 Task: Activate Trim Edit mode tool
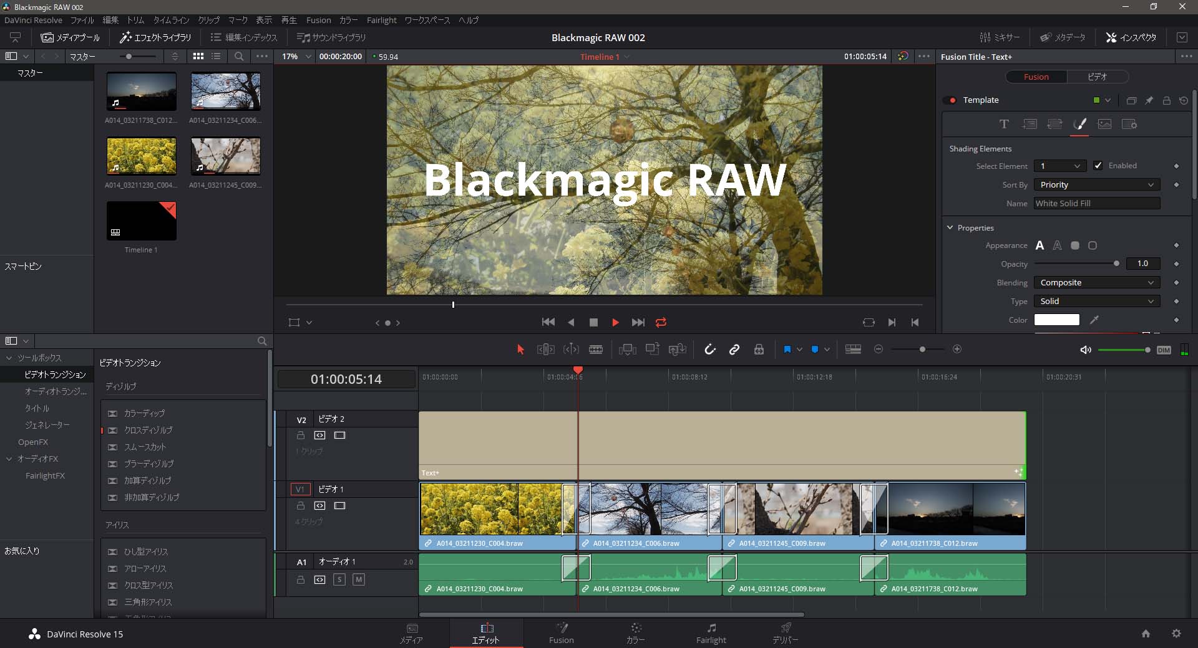(x=546, y=350)
